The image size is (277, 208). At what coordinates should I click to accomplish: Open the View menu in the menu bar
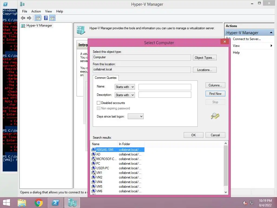click(48, 11)
